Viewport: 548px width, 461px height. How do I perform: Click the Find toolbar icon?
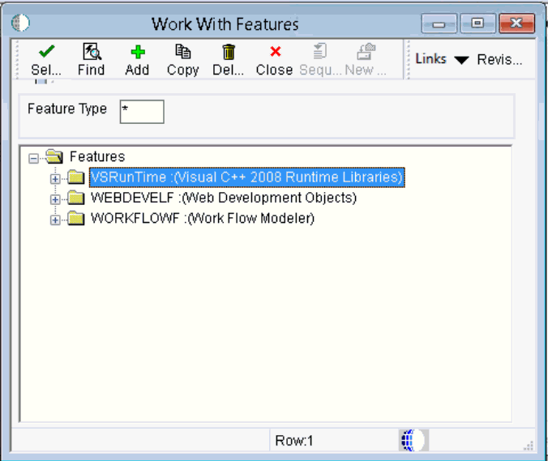pos(92,52)
